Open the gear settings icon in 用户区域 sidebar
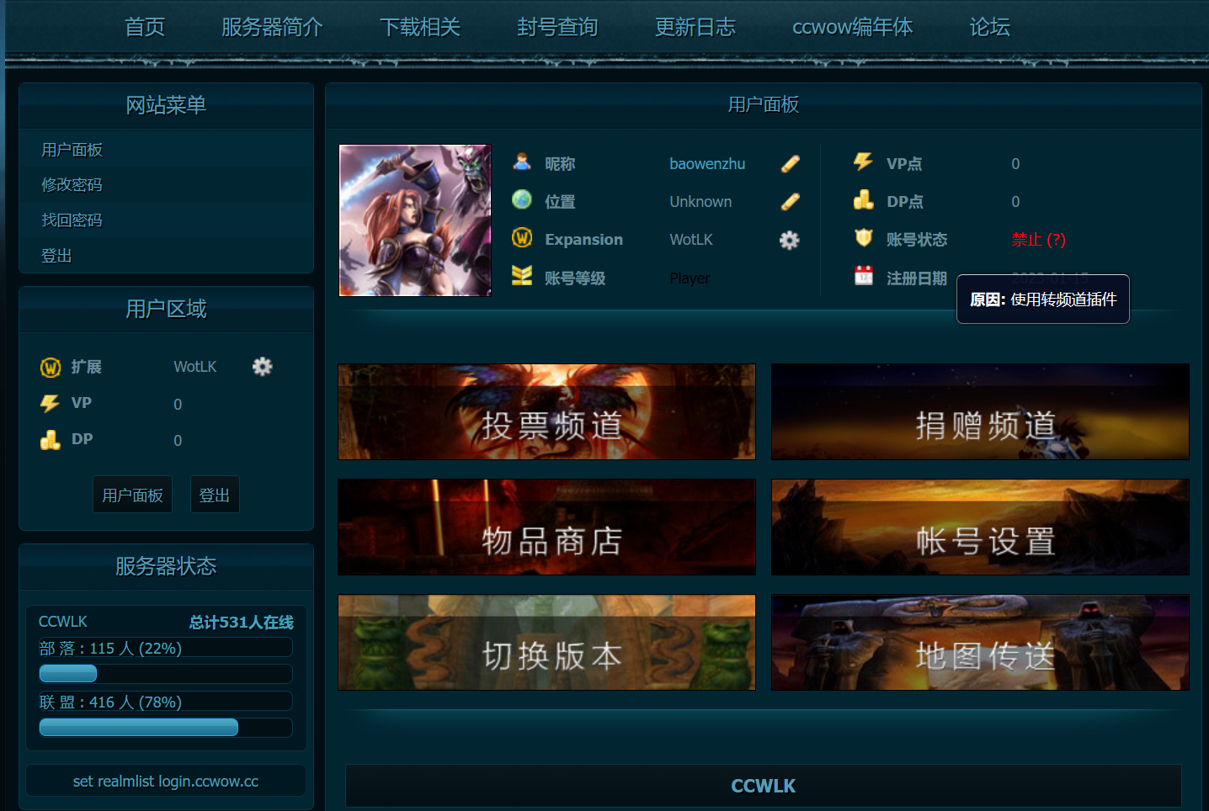 [262, 366]
